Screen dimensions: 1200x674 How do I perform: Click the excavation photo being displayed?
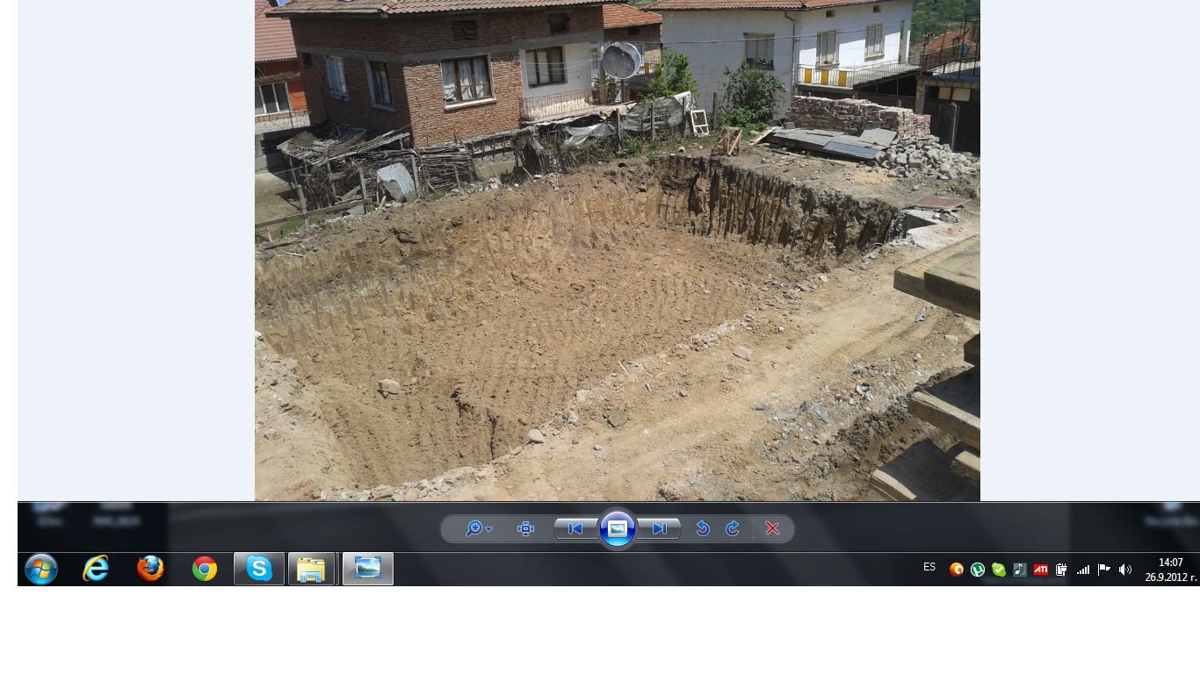click(x=617, y=263)
